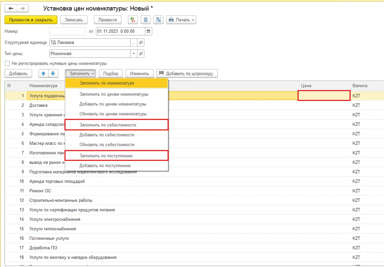This screenshot has height=267, width=384.
Task: Move row down with the blue arrow
Action: pos(53,73)
